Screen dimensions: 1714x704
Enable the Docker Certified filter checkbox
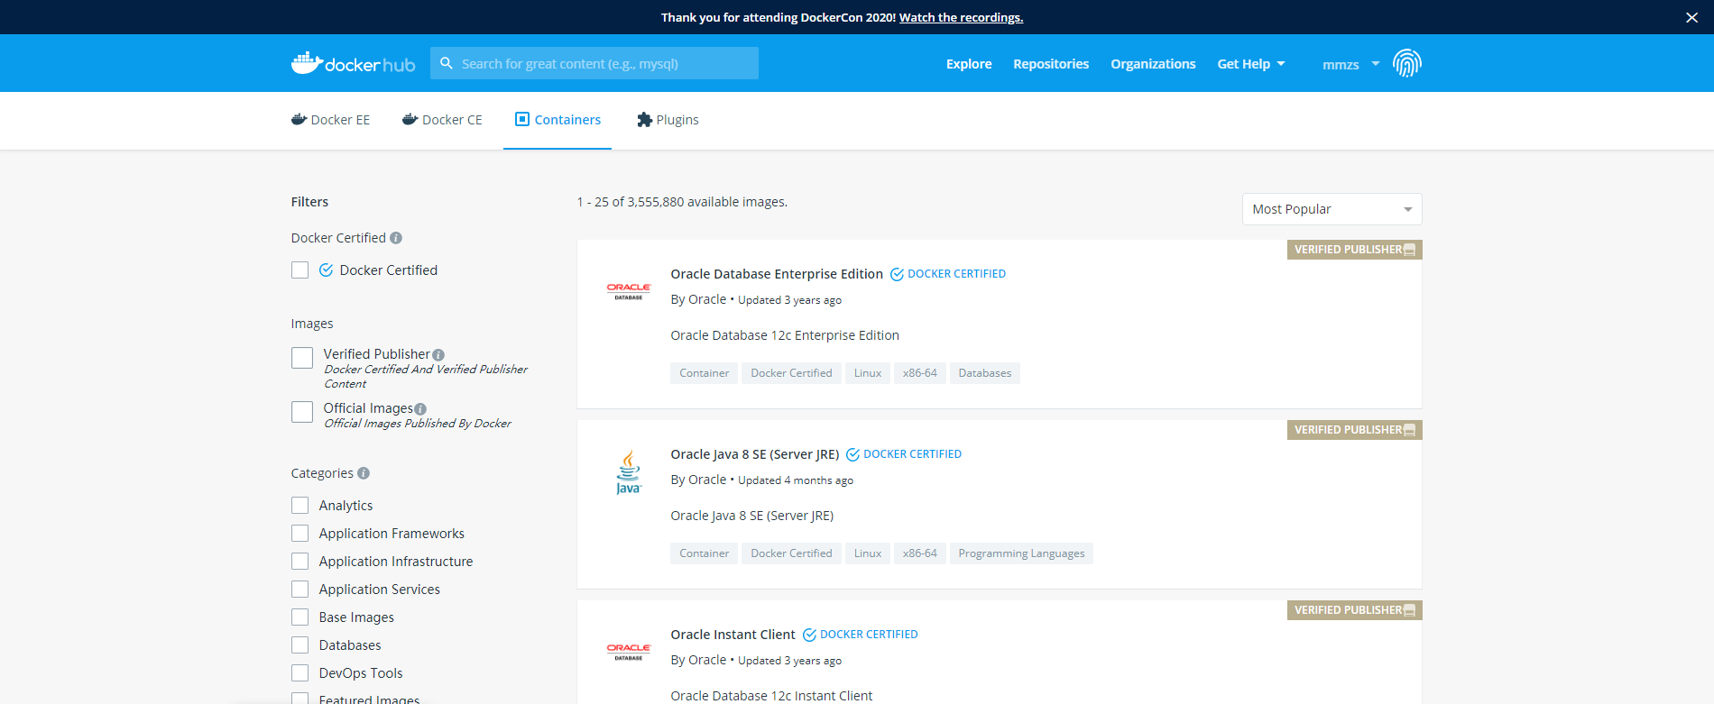coord(300,270)
